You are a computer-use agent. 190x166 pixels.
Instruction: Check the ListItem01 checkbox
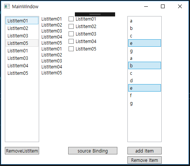pyautogui.click(x=71, y=19)
